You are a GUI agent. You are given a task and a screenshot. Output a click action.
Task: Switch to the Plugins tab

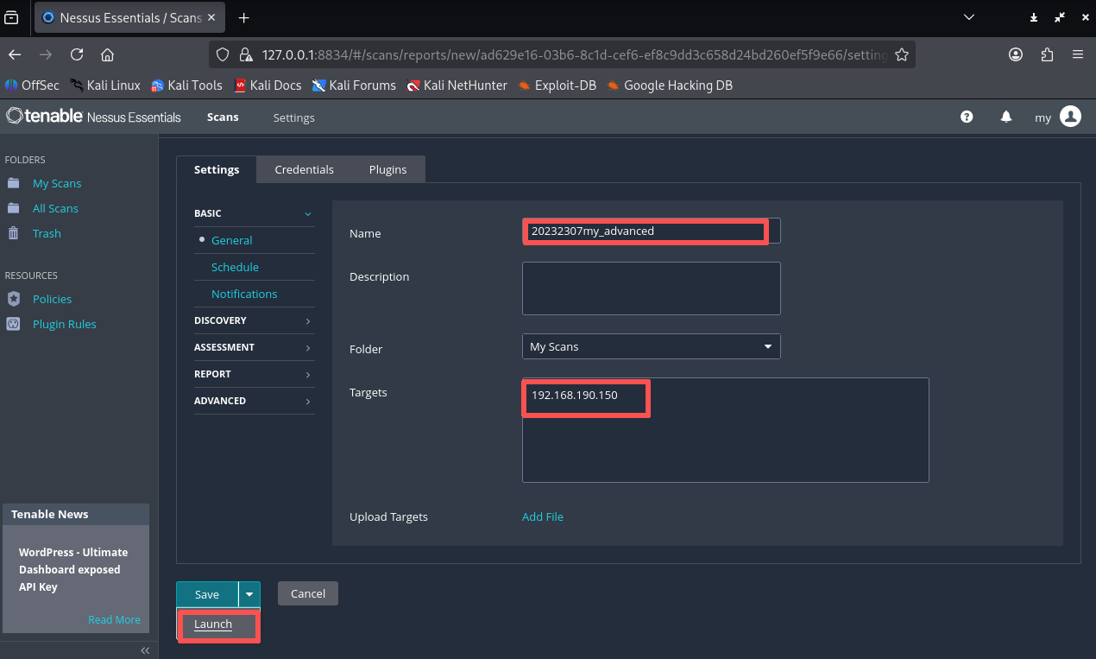[388, 169]
